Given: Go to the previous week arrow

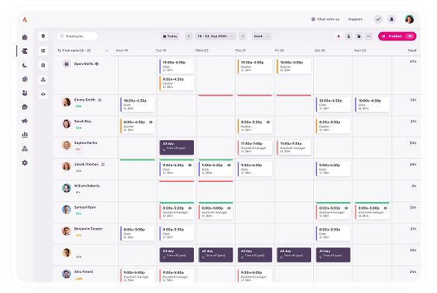Looking at the screenshot, I should (189, 37).
